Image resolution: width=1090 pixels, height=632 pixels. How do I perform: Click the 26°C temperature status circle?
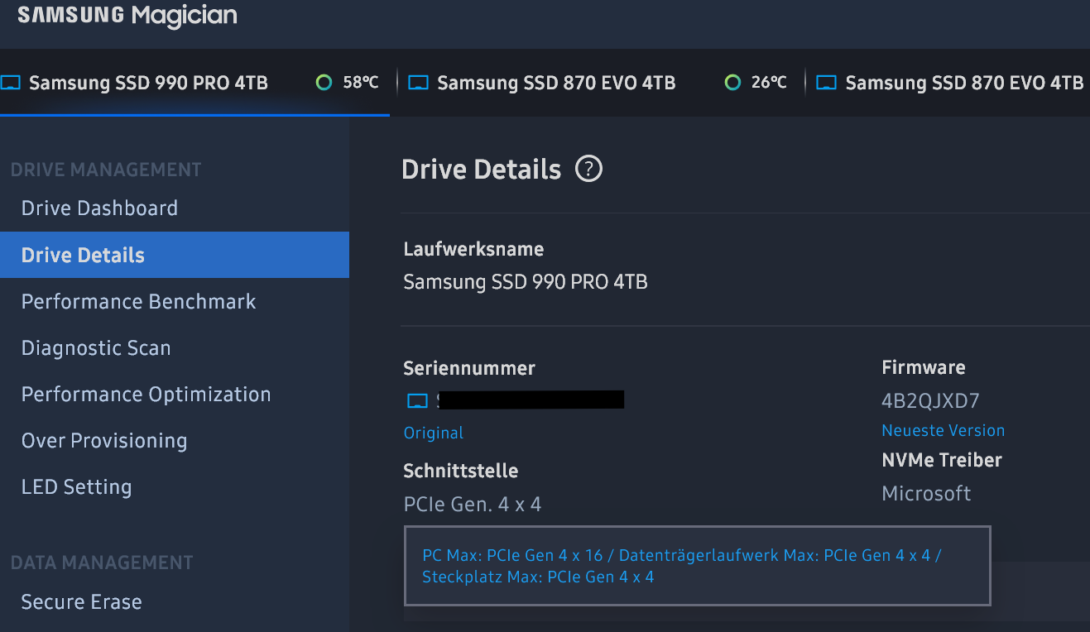point(732,83)
